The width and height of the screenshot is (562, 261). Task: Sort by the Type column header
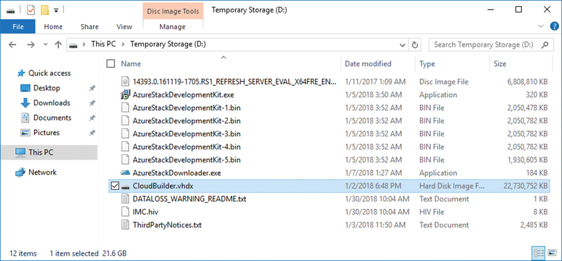point(427,64)
